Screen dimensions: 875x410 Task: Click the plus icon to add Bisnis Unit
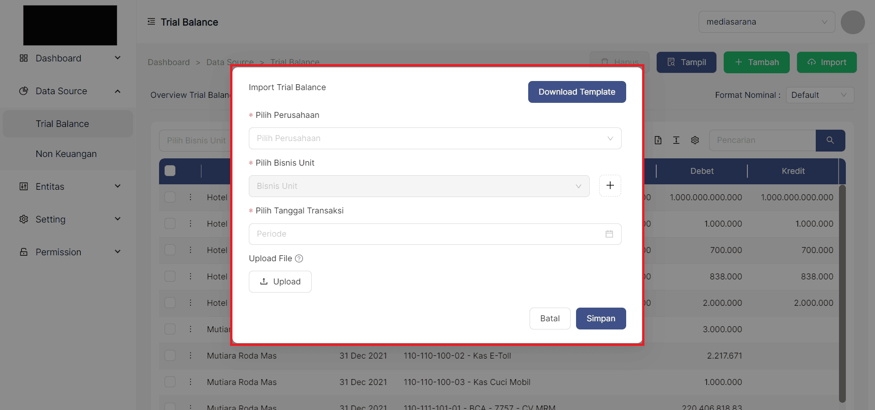click(610, 186)
